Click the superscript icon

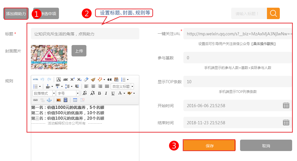coord(72,80)
